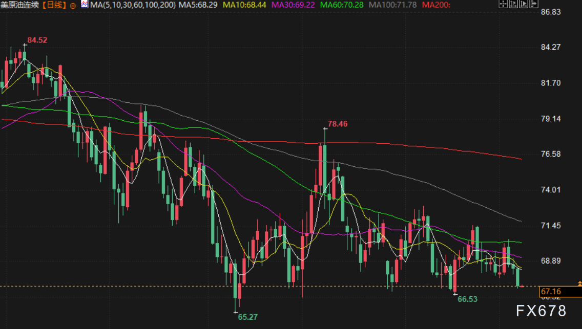Click the red MA200 label
Image resolution: width=582 pixels, height=329 pixels.
(x=437, y=5)
